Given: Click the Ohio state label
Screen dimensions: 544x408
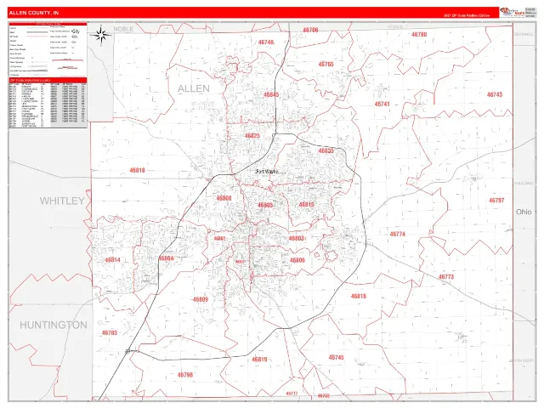Looking at the screenshot, I should pos(524,212).
